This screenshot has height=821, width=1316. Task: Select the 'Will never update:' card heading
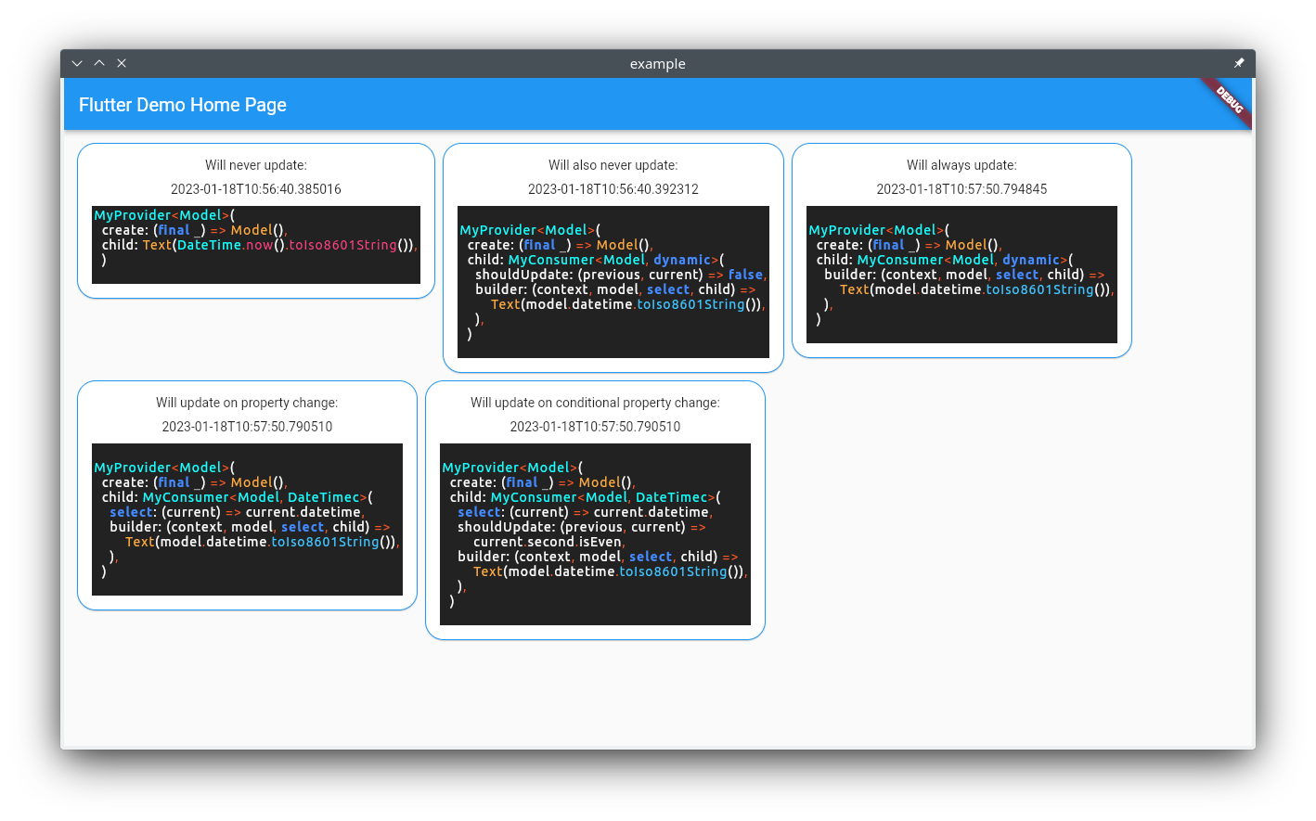coord(256,165)
